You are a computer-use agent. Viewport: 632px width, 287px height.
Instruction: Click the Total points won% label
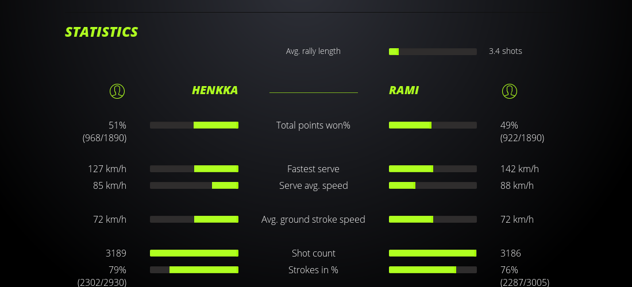click(313, 125)
